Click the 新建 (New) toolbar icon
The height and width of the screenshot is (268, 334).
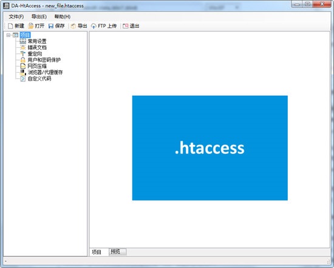click(10, 26)
